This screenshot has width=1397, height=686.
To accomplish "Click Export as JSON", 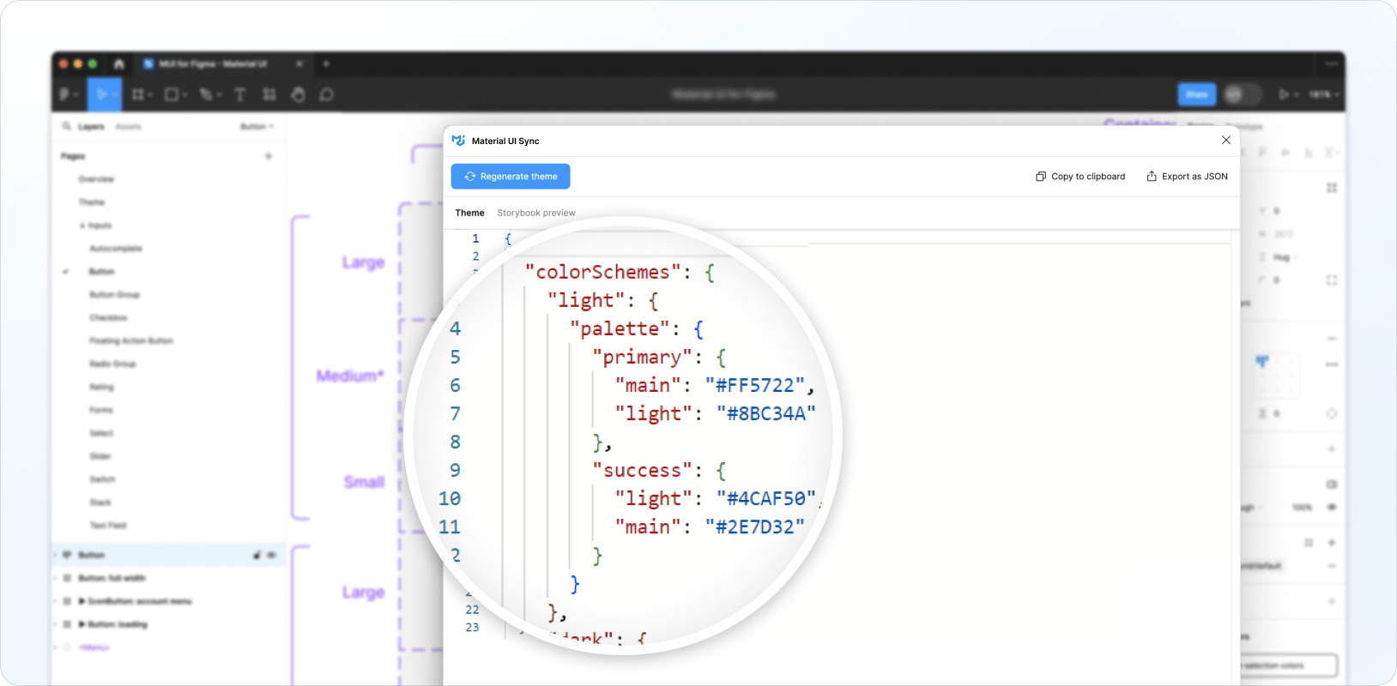I will click(x=1187, y=177).
